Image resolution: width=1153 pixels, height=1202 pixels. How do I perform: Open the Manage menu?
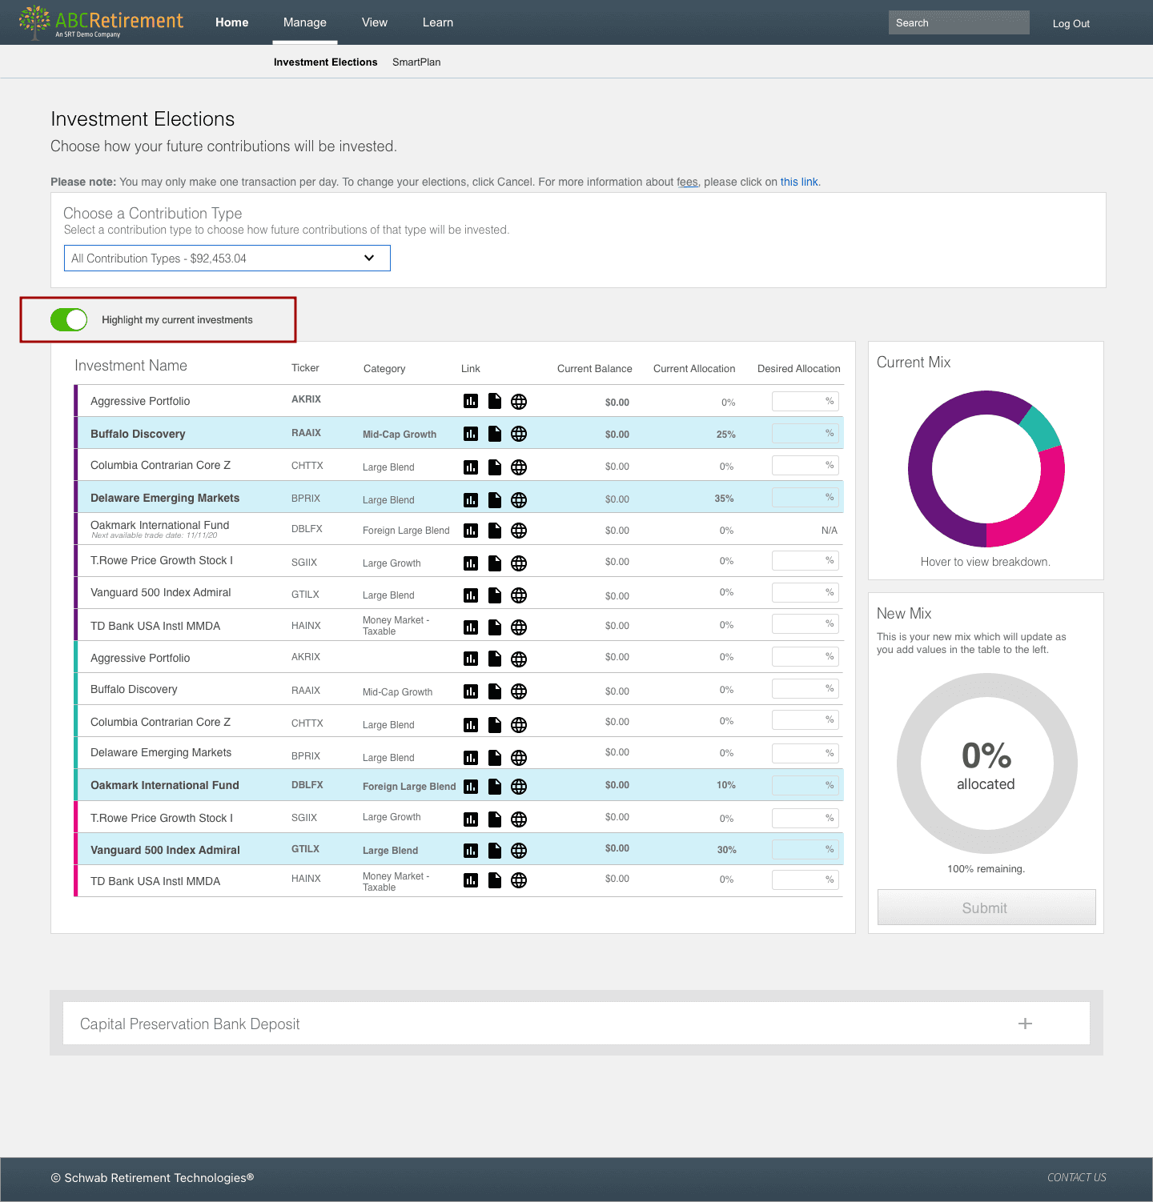click(x=305, y=22)
